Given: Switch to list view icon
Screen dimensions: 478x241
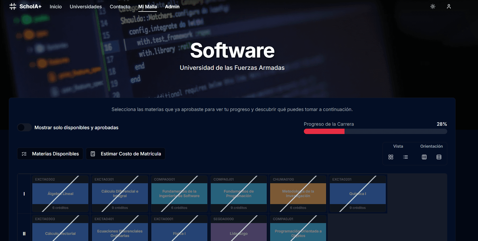Looking at the screenshot, I should point(405,157).
